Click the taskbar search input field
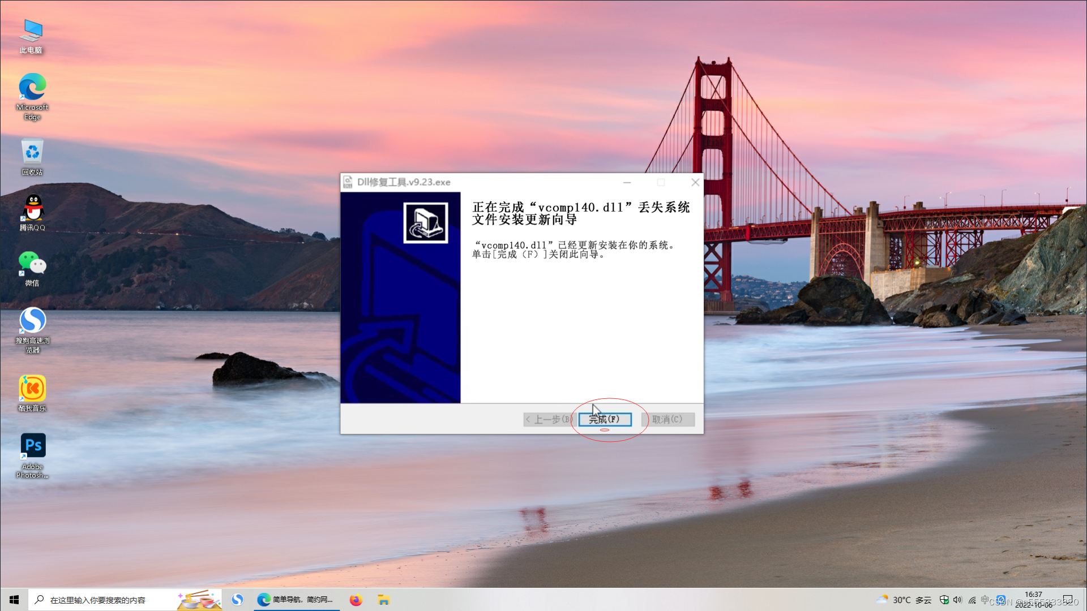 [x=125, y=600]
